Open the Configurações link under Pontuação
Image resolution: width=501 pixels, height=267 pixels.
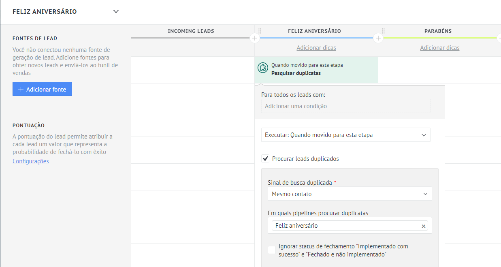31,161
